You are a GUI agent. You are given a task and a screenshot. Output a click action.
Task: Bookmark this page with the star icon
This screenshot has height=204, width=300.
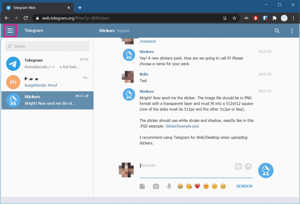click(234, 18)
